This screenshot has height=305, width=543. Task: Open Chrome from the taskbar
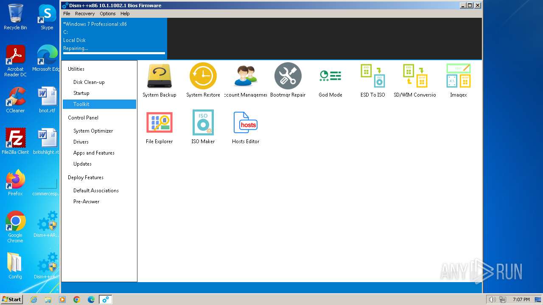pyautogui.click(x=77, y=299)
